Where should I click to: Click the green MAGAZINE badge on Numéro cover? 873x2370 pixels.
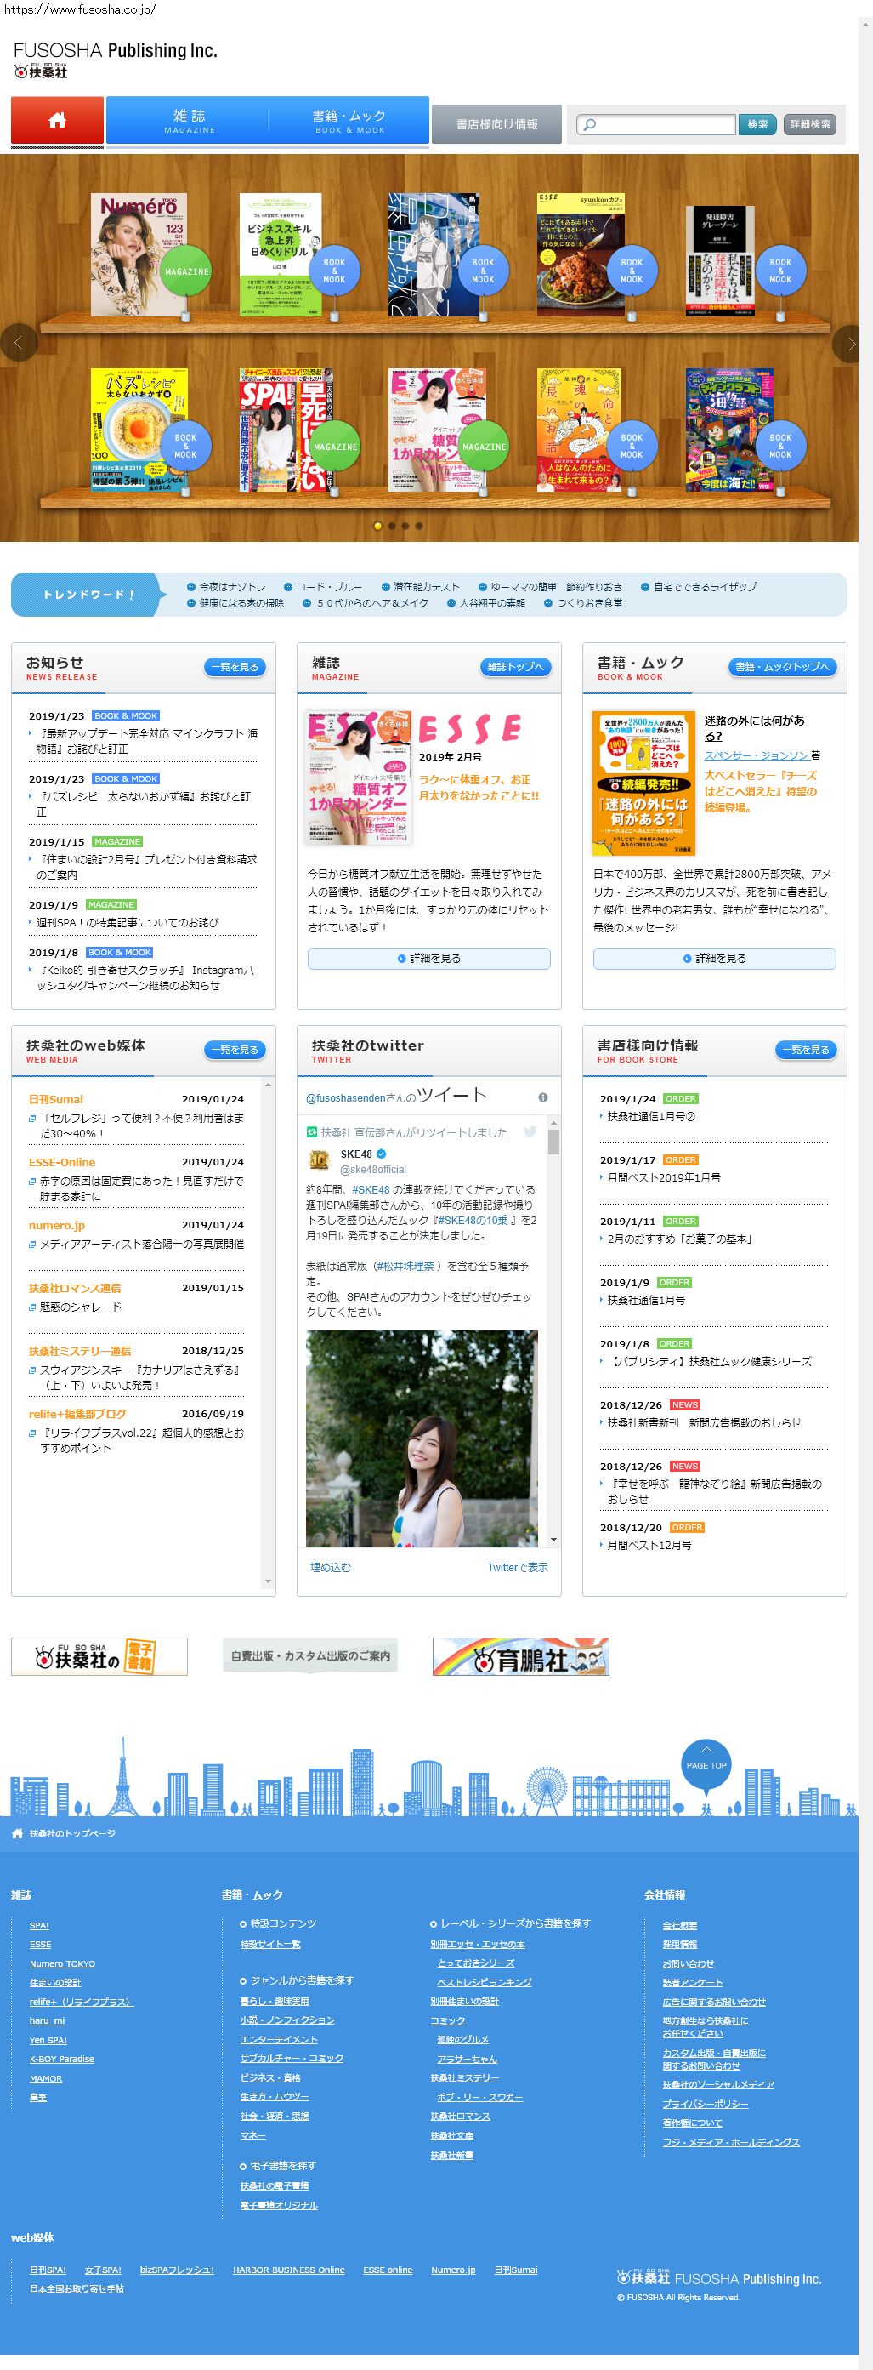[186, 271]
